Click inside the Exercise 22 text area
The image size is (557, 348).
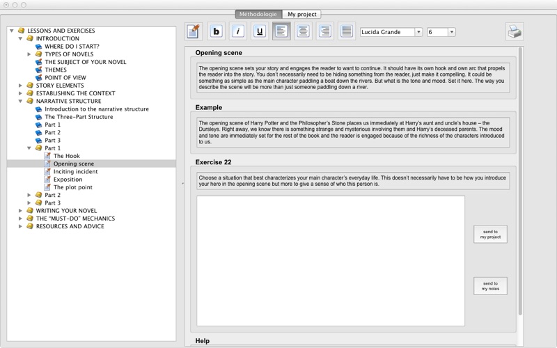tap(331, 260)
